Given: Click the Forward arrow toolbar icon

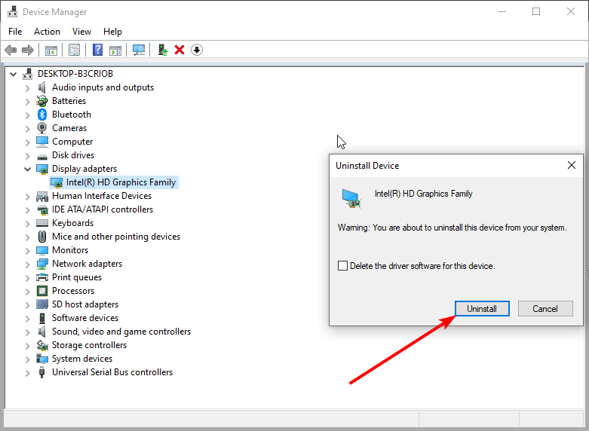Looking at the screenshot, I should [28, 50].
